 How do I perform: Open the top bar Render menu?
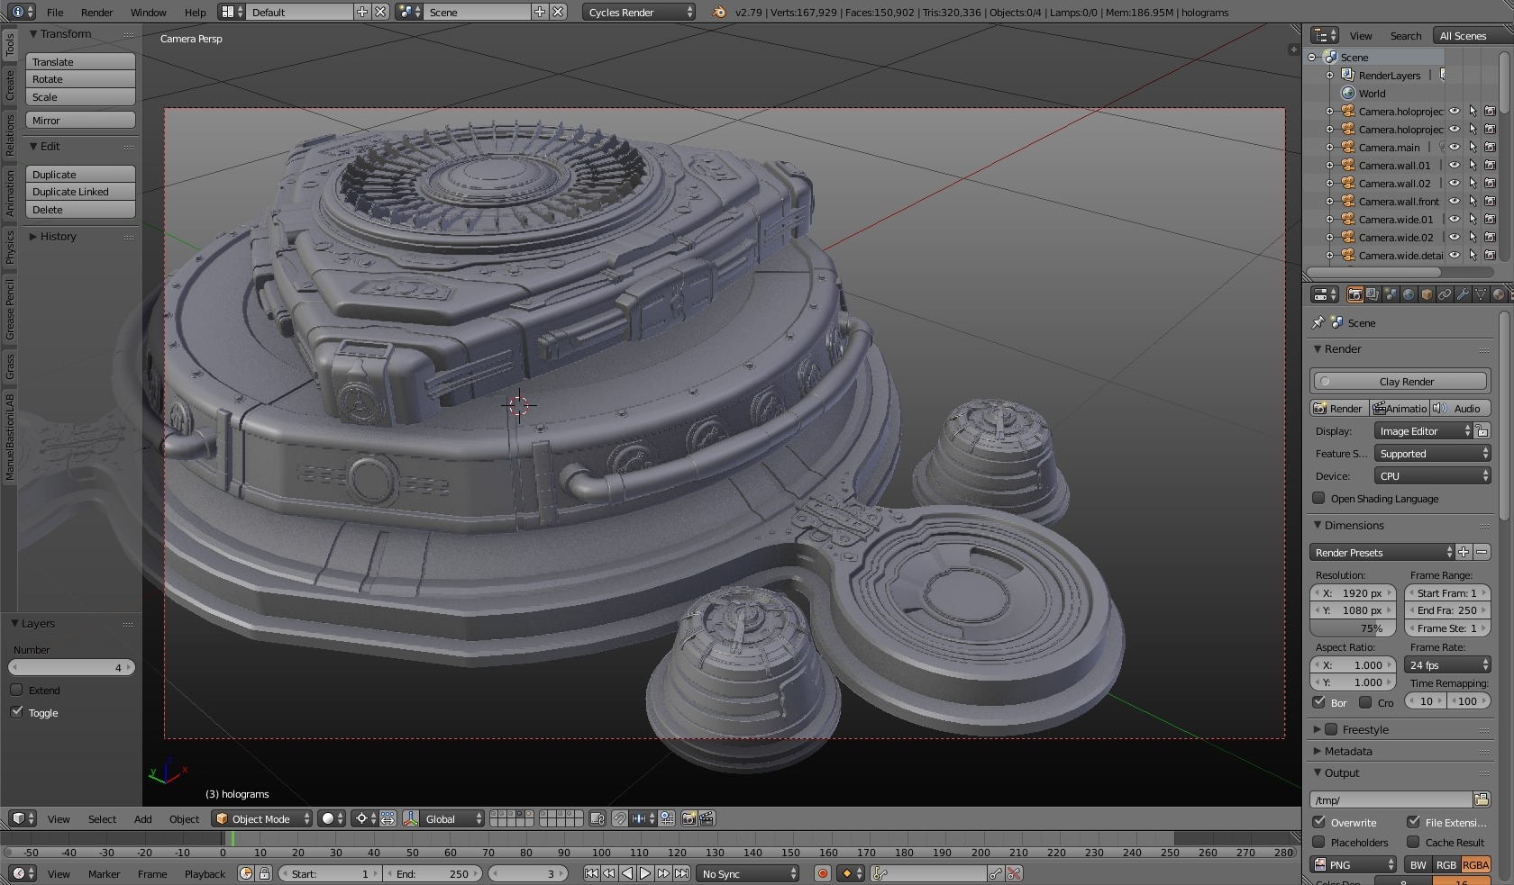96,13
